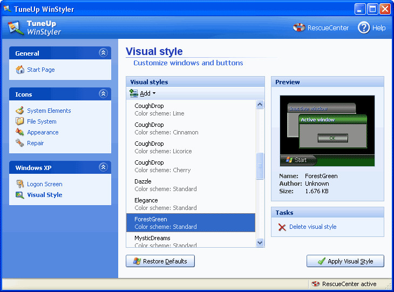Viewport: 394px width, 292px height.
Task: Open the Start Page link
Action: [40, 70]
